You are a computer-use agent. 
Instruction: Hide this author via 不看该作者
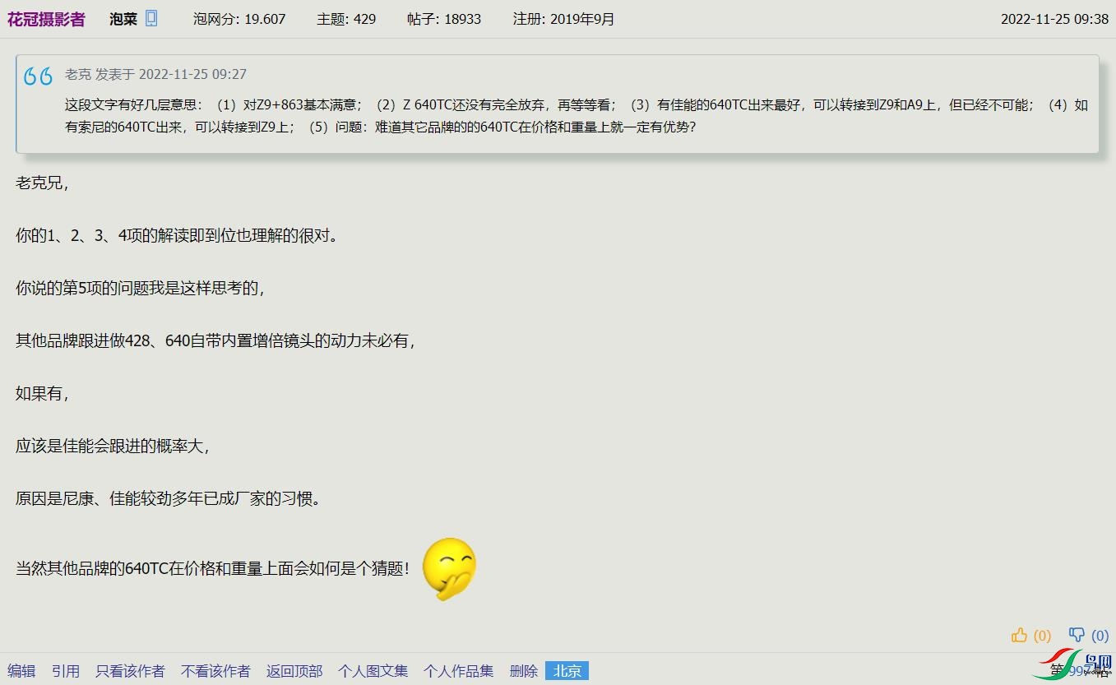[x=215, y=671]
